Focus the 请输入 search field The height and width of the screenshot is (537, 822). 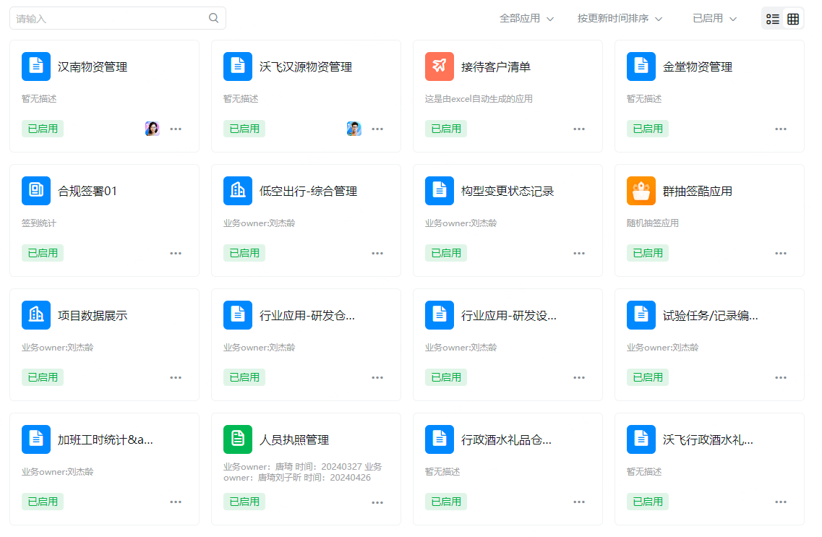coord(117,18)
